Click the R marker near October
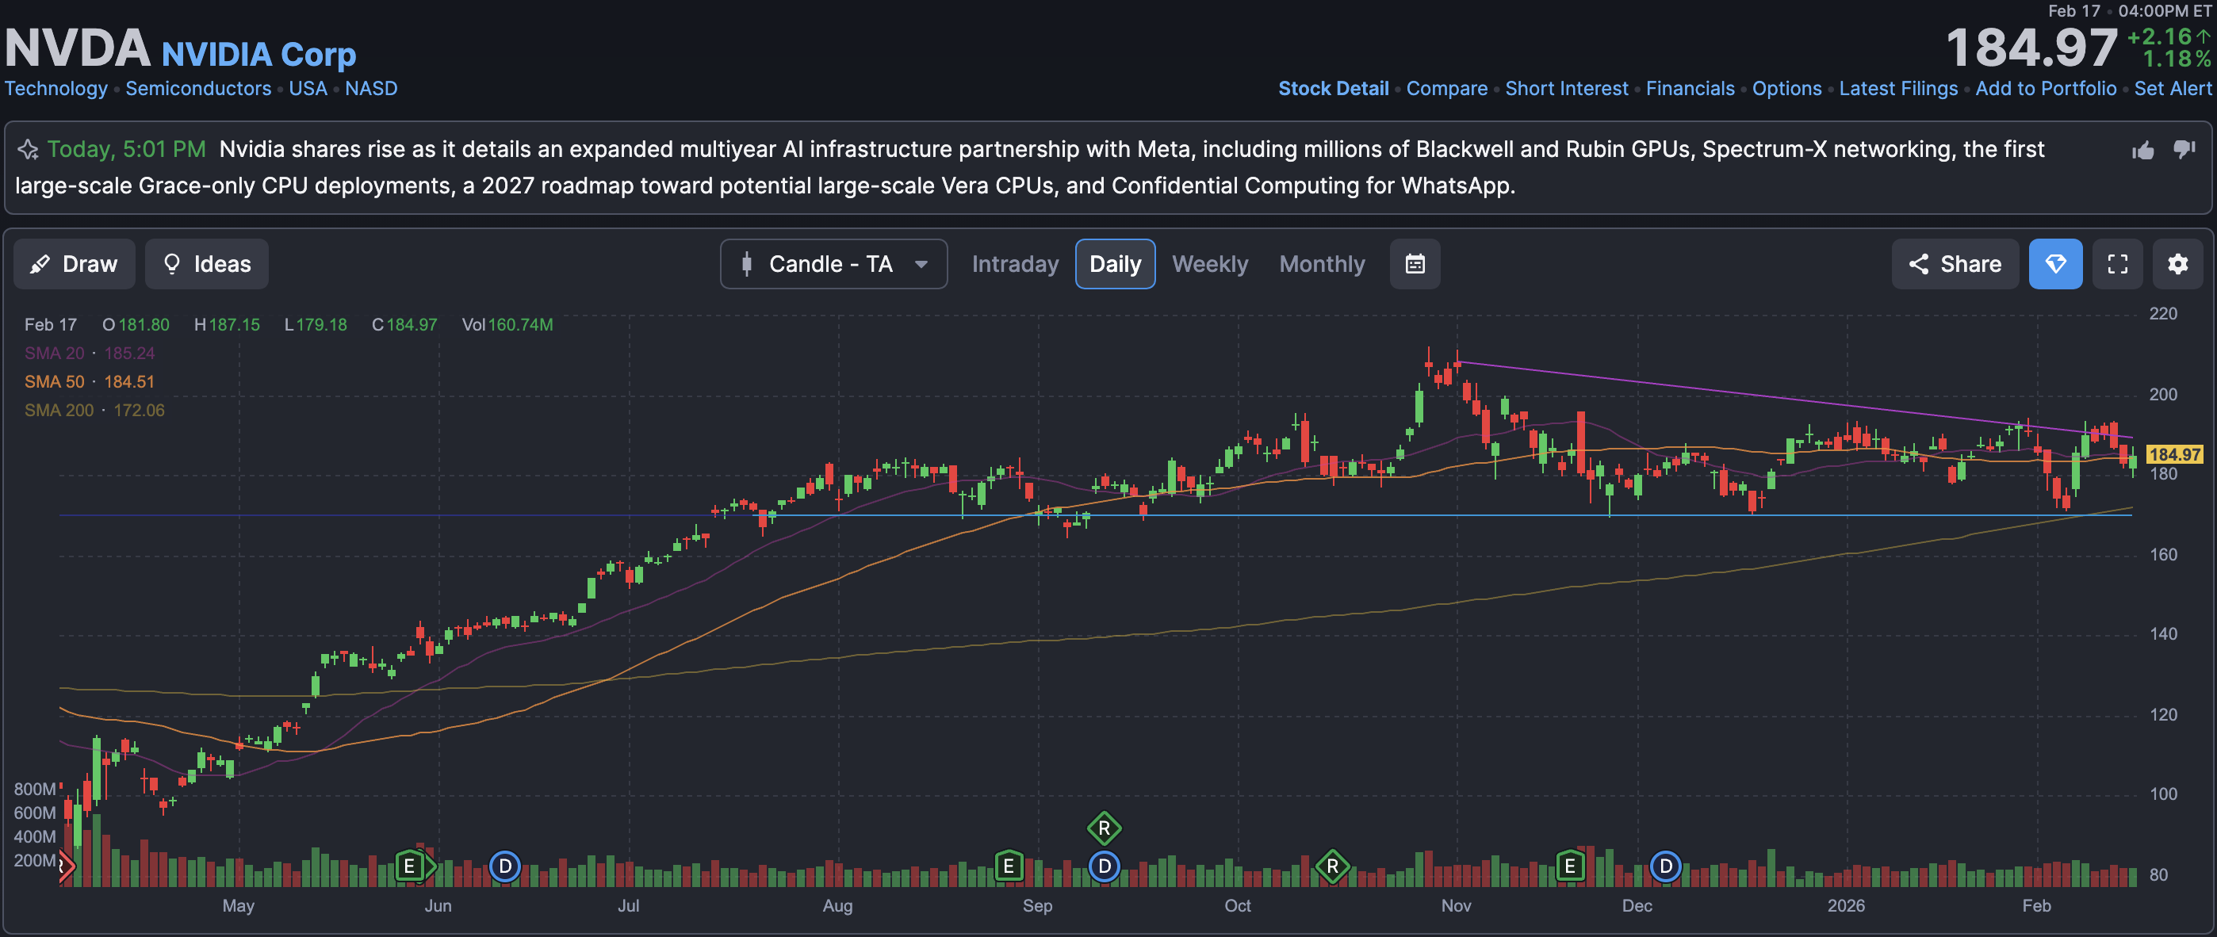 click(x=1331, y=866)
